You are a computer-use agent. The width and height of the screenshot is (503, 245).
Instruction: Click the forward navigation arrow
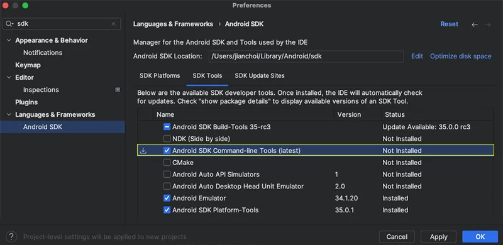point(488,24)
